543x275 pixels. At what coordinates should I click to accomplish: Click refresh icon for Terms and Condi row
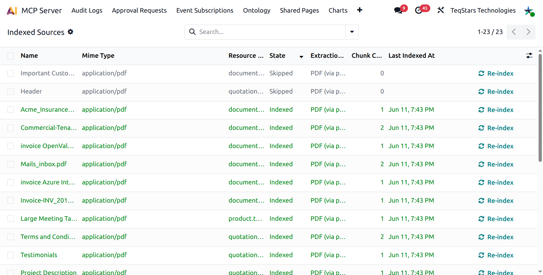[x=481, y=237]
